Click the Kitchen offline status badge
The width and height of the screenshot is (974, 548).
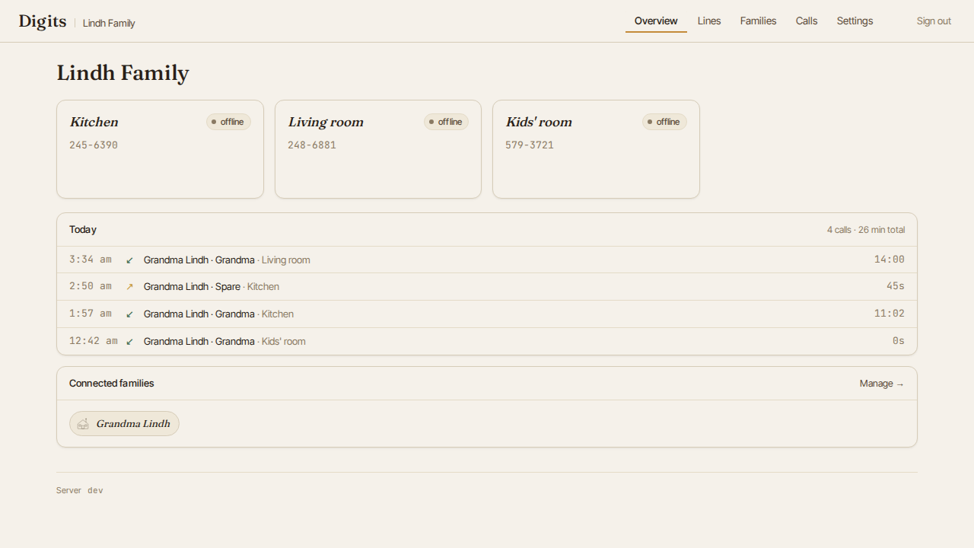pyautogui.click(x=228, y=122)
